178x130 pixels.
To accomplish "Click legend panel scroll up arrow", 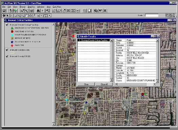I will 54,24.
